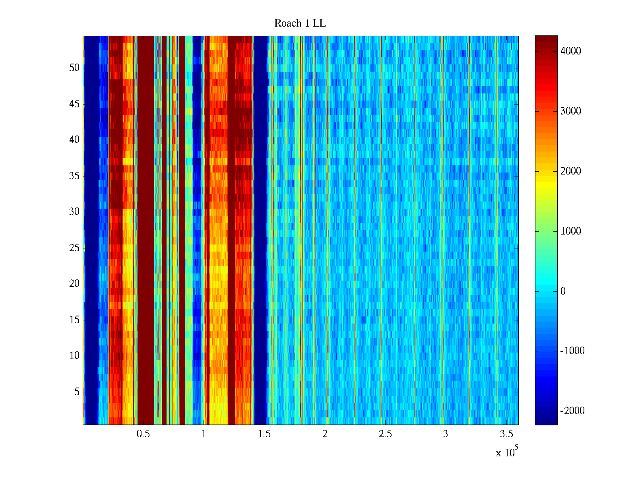Click the y-axis tick label 30

(x=74, y=212)
